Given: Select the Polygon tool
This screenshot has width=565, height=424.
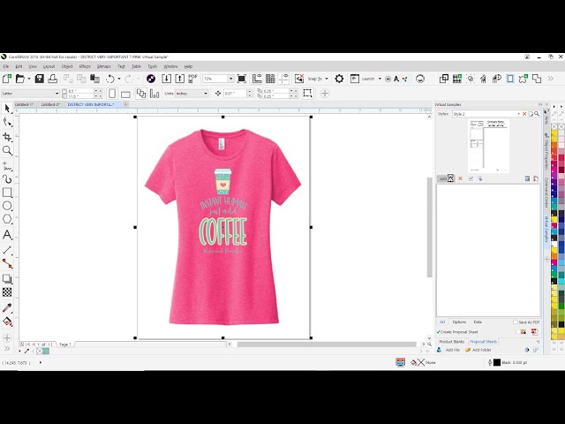Looking at the screenshot, I should [7, 219].
